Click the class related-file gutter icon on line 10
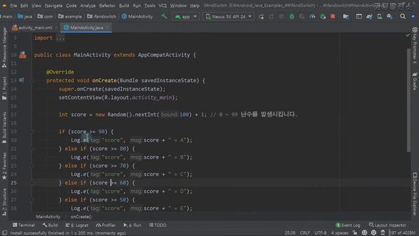419x236 pixels. (x=23, y=55)
